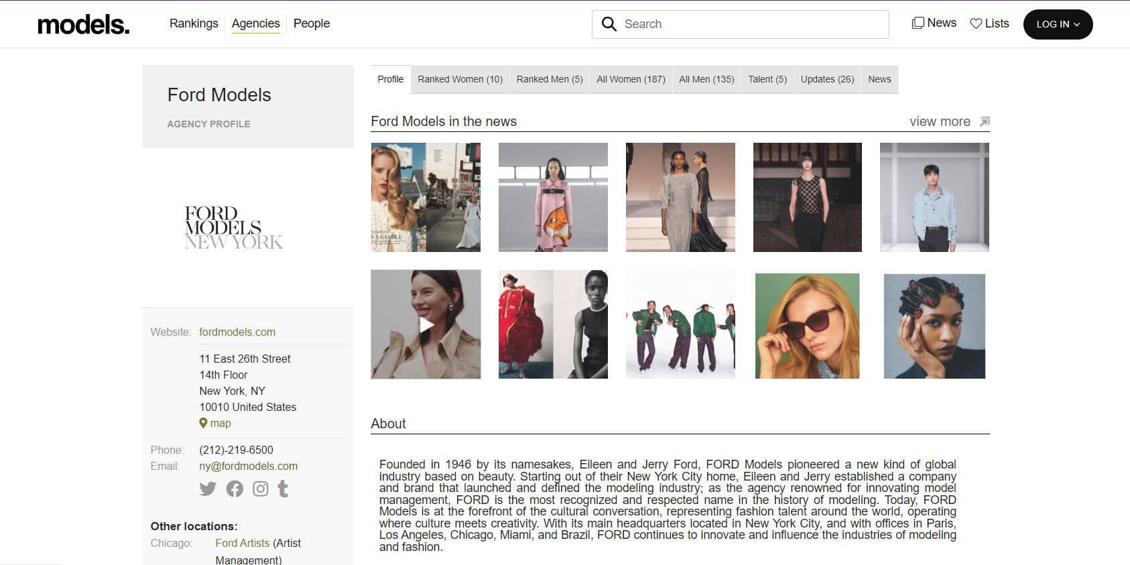Open the Talent (5) tab

[767, 79]
